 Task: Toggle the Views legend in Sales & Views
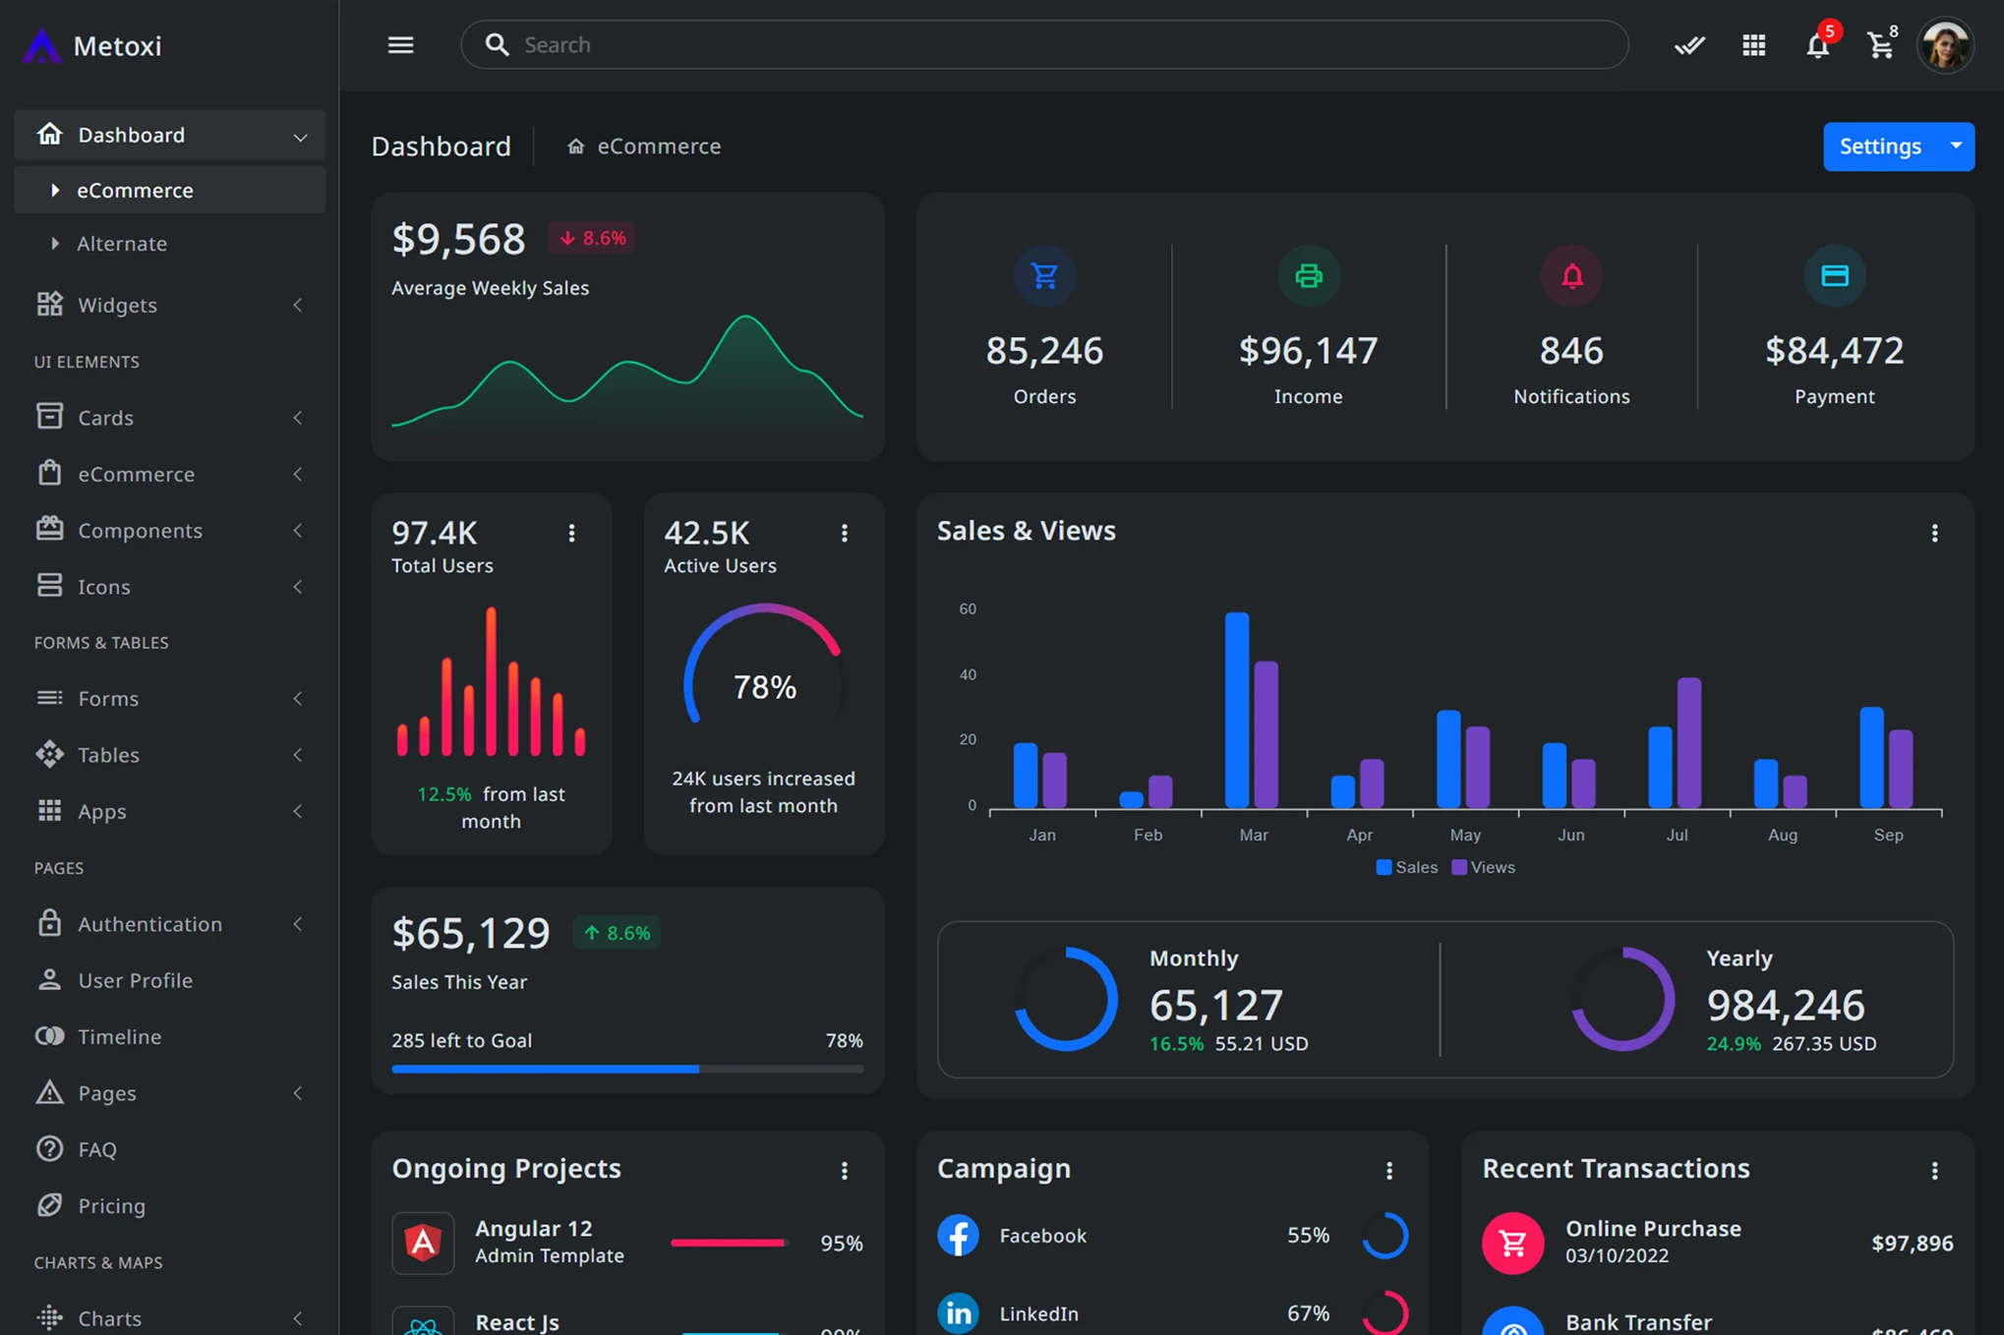tap(1483, 867)
